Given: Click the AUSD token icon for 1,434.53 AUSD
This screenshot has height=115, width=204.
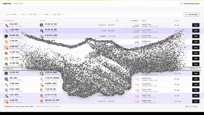Looking at the screenshot, I should (41, 73).
